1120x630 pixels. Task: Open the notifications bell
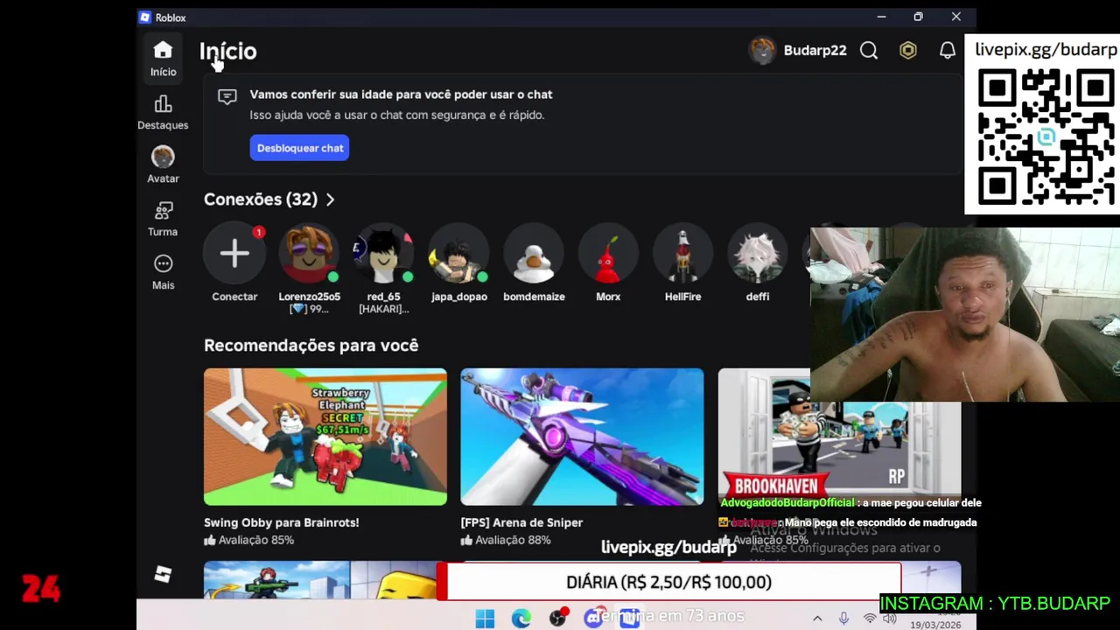(948, 51)
